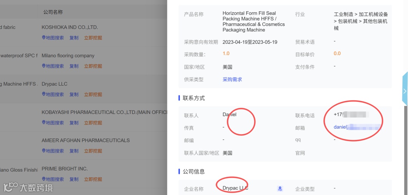Click the 美国 value beside 联系人国家/地区
Image resolution: width=408 pixels, height=195 pixels.
(x=227, y=153)
